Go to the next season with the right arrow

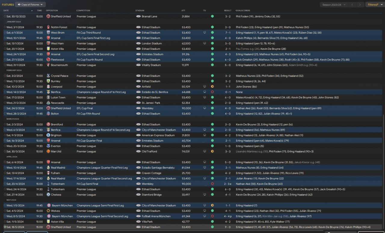(360, 5)
